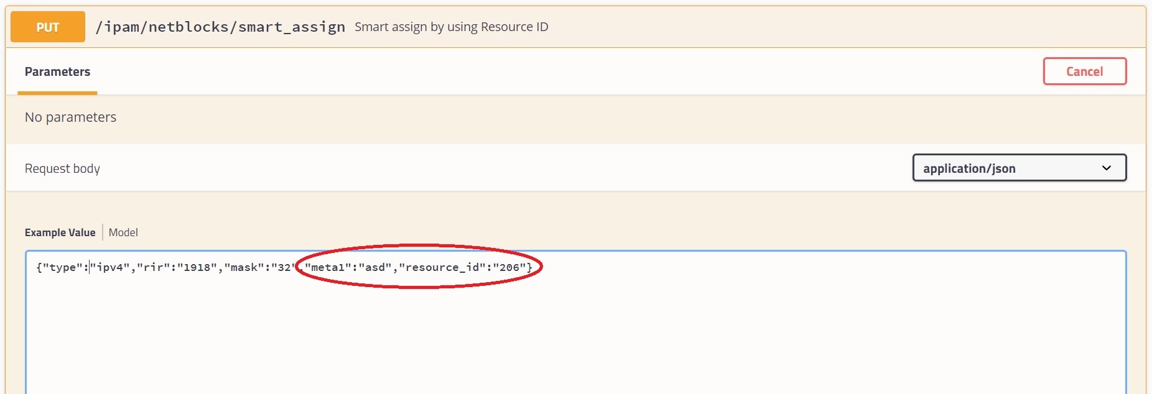
Task: Click the orange PUT method badge
Action: 48,27
